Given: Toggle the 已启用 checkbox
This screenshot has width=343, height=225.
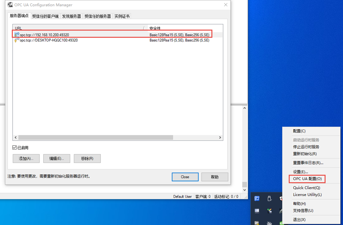Looking at the screenshot, I should tap(14, 147).
